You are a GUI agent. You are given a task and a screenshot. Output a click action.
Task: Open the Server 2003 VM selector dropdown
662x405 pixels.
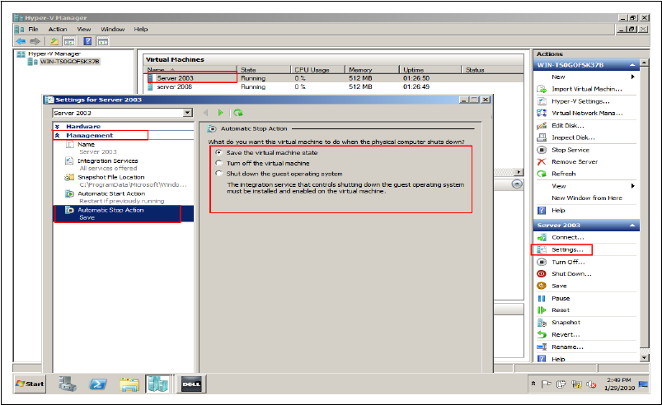pyautogui.click(x=188, y=113)
